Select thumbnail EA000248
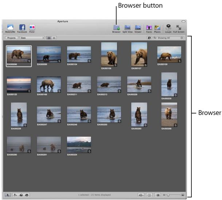The width and height of the screenshot is (222, 200). 79,115
